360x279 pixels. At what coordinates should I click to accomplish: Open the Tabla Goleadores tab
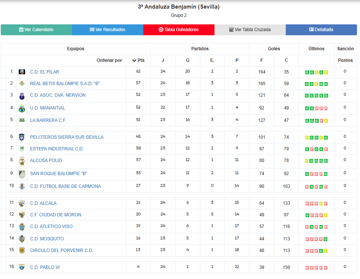point(178,30)
